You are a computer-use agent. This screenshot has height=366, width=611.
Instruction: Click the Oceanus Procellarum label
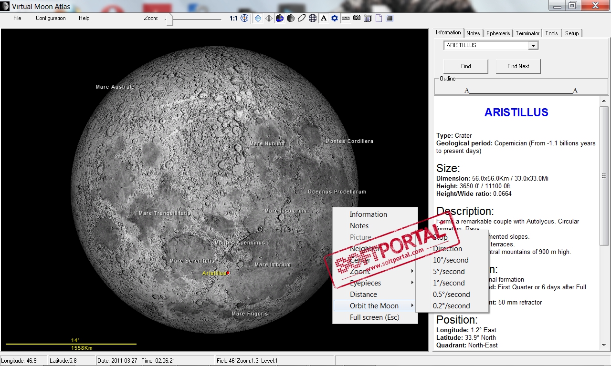pos(337,192)
